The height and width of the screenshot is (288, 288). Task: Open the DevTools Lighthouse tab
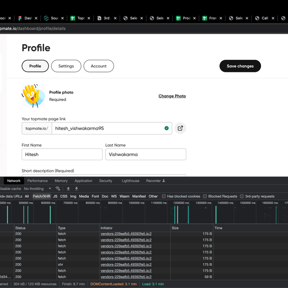[x=130, y=181]
